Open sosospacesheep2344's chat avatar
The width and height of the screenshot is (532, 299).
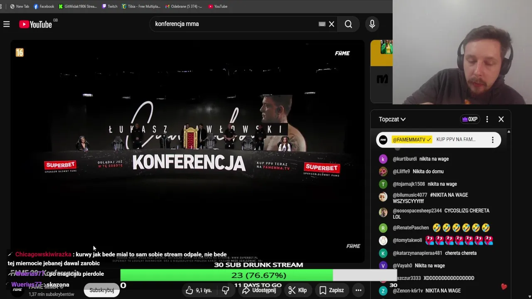click(x=383, y=212)
